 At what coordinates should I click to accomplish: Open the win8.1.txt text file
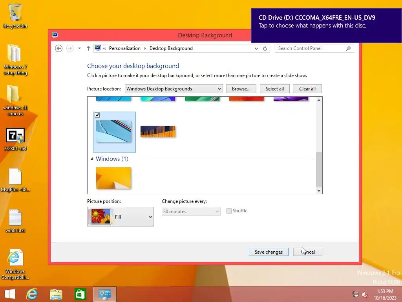pyautogui.click(x=15, y=221)
